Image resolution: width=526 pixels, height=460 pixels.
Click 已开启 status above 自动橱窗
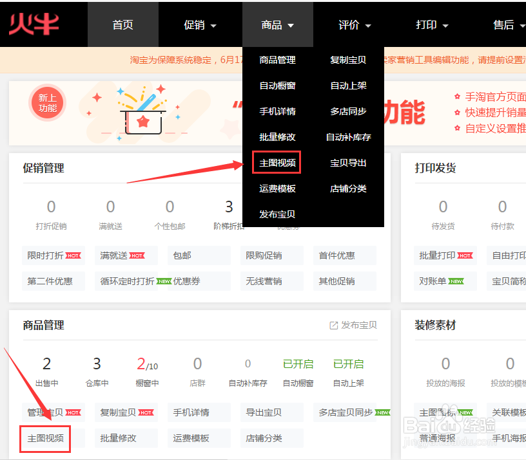298,364
